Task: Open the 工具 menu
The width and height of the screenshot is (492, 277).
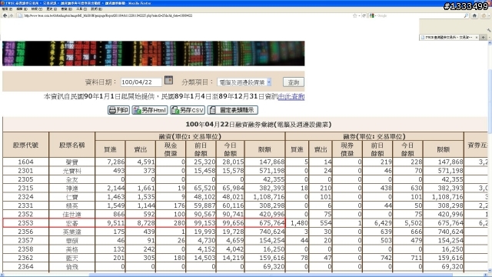Action: (81, 9)
